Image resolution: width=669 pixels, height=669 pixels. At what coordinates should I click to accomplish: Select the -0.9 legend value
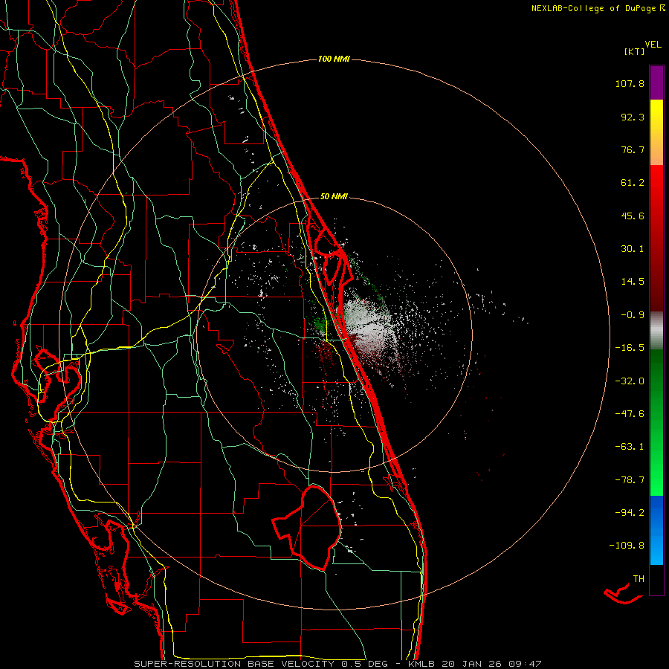633,315
